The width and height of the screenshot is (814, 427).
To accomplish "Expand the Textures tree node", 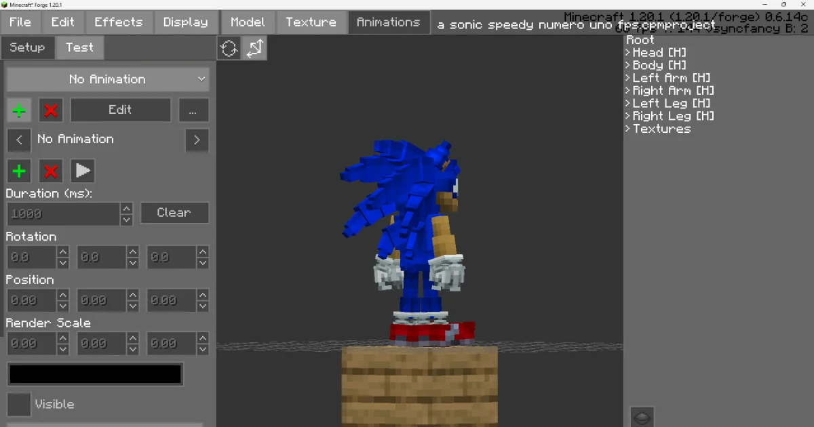I will (x=629, y=129).
